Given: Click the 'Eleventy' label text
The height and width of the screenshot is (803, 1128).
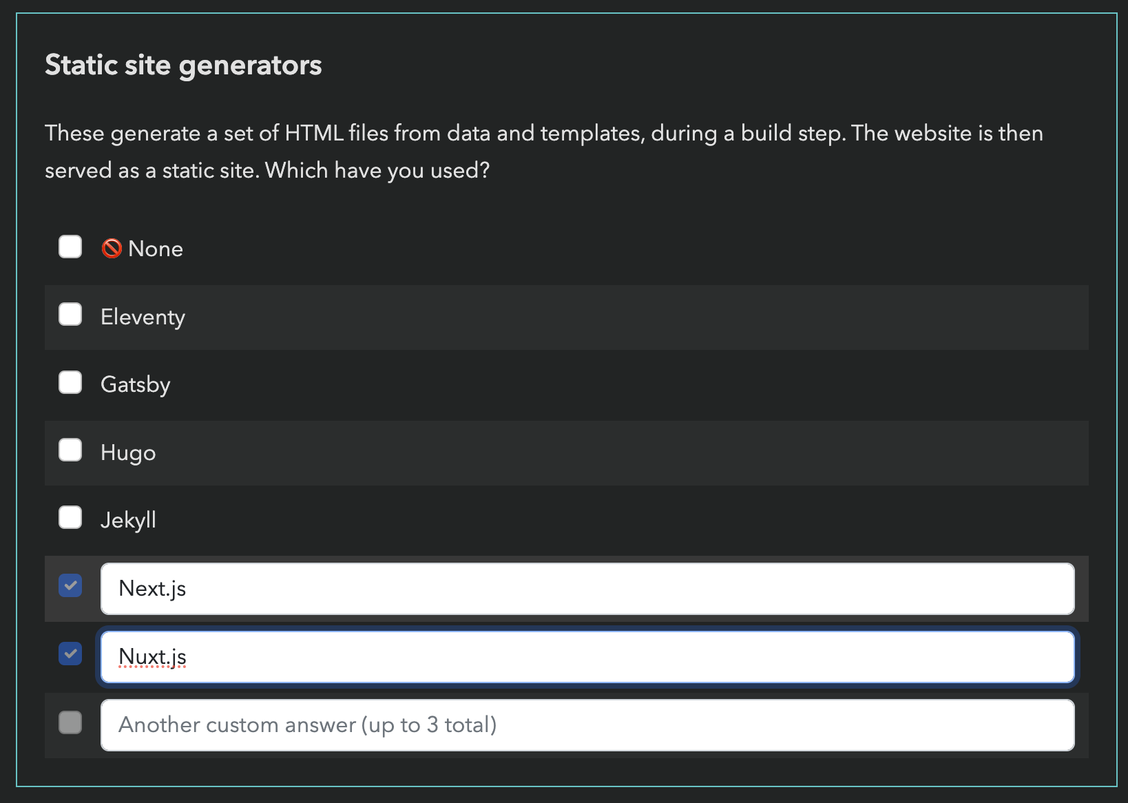Looking at the screenshot, I should coord(143,317).
